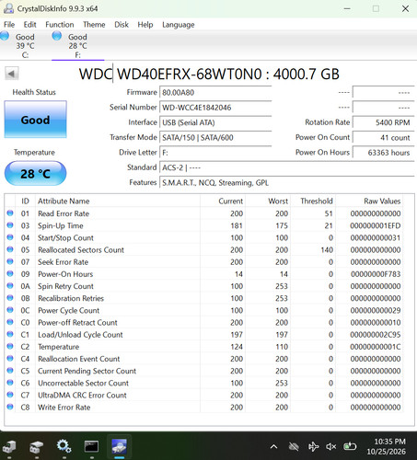
Task: Click the Attribute Name column header
Action: (118, 201)
